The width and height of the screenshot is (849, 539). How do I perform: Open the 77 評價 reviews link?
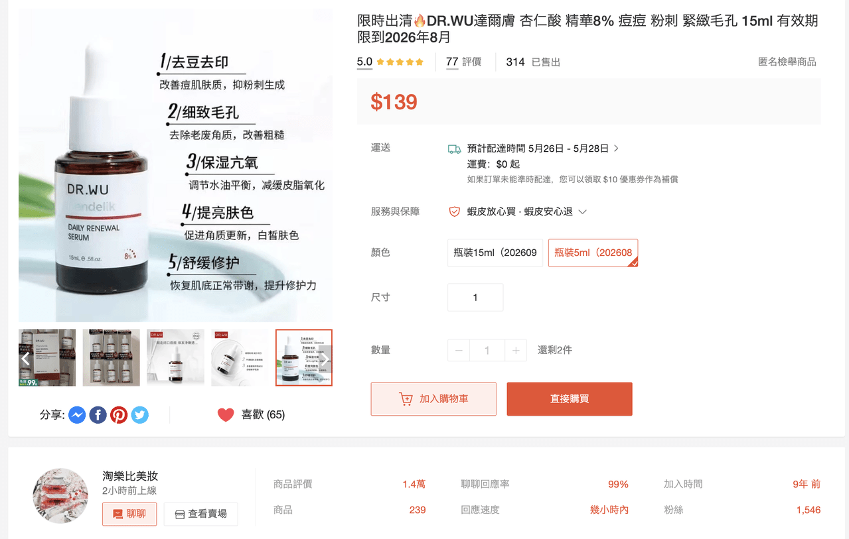tap(463, 62)
